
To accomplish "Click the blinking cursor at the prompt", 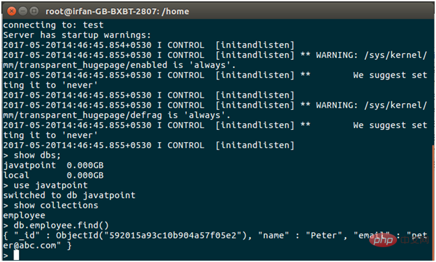I will tap(16, 255).
